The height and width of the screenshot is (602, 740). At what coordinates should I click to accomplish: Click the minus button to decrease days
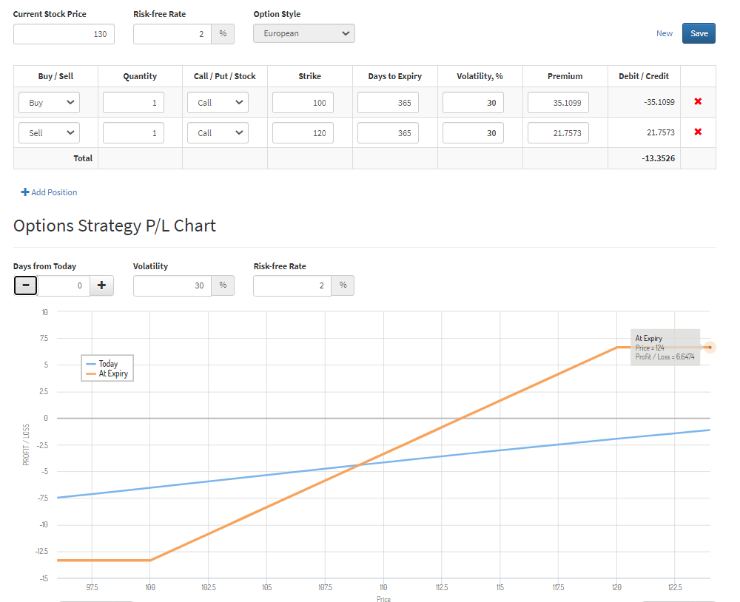pyautogui.click(x=25, y=285)
